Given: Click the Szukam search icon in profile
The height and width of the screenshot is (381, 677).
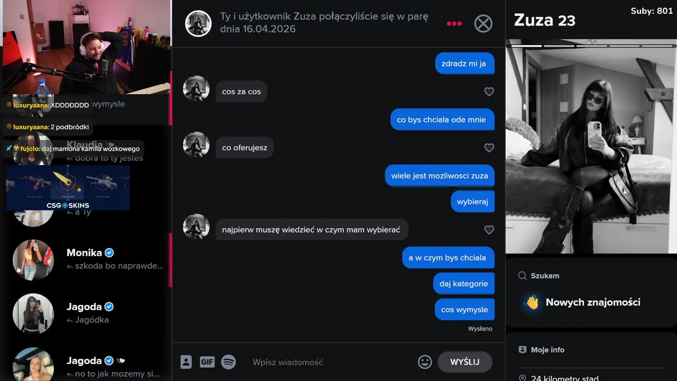Looking at the screenshot, I should [523, 276].
